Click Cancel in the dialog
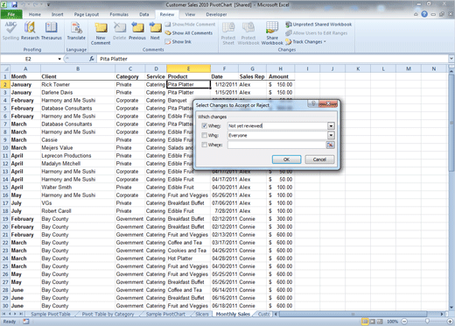The image size is (455, 326). click(x=319, y=159)
